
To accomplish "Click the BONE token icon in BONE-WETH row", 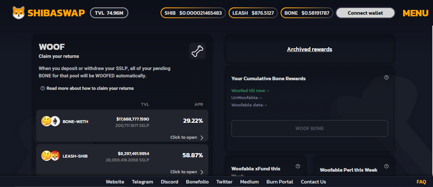I will pyautogui.click(x=47, y=121).
